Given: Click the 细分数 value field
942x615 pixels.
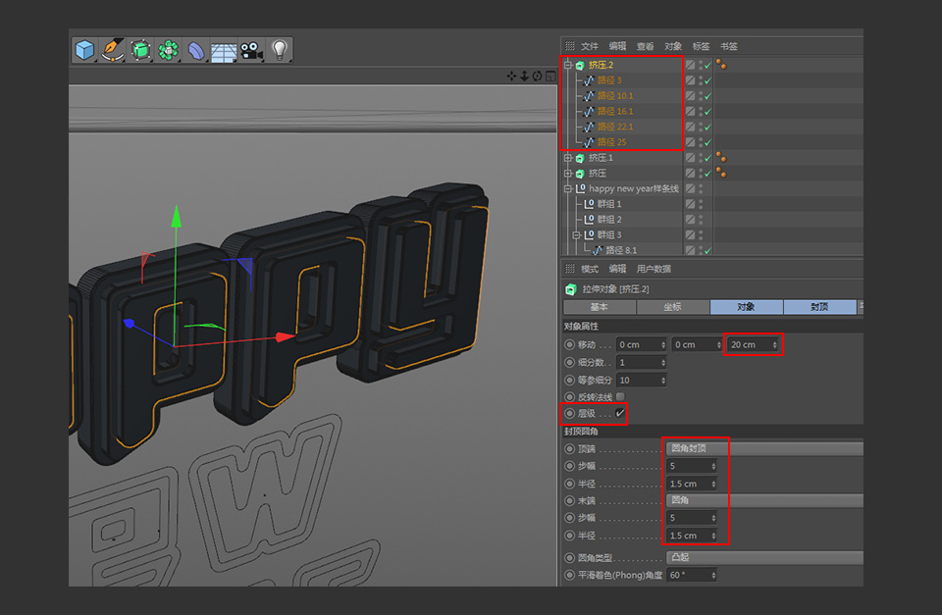Looking at the screenshot, I should click(x=642, y=363).
